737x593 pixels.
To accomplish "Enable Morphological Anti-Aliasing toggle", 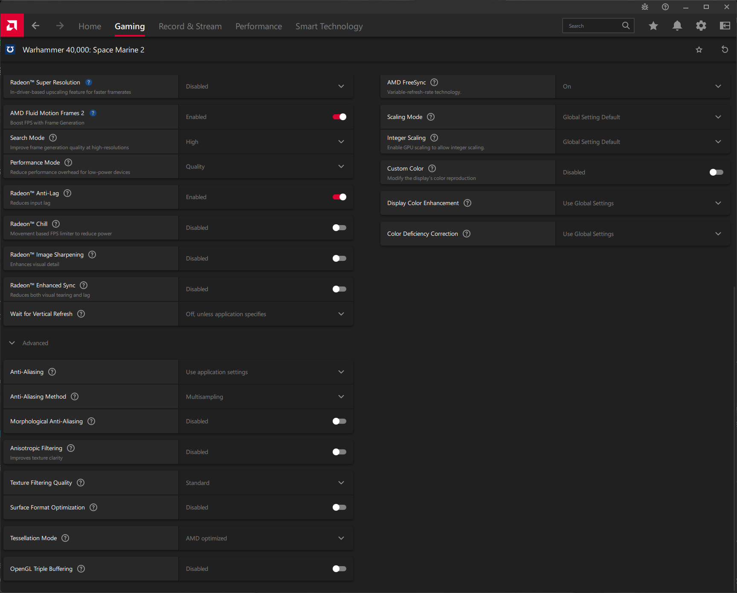I will click(339, 421).
